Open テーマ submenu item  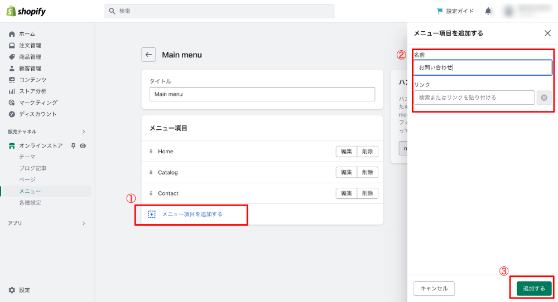27,157
